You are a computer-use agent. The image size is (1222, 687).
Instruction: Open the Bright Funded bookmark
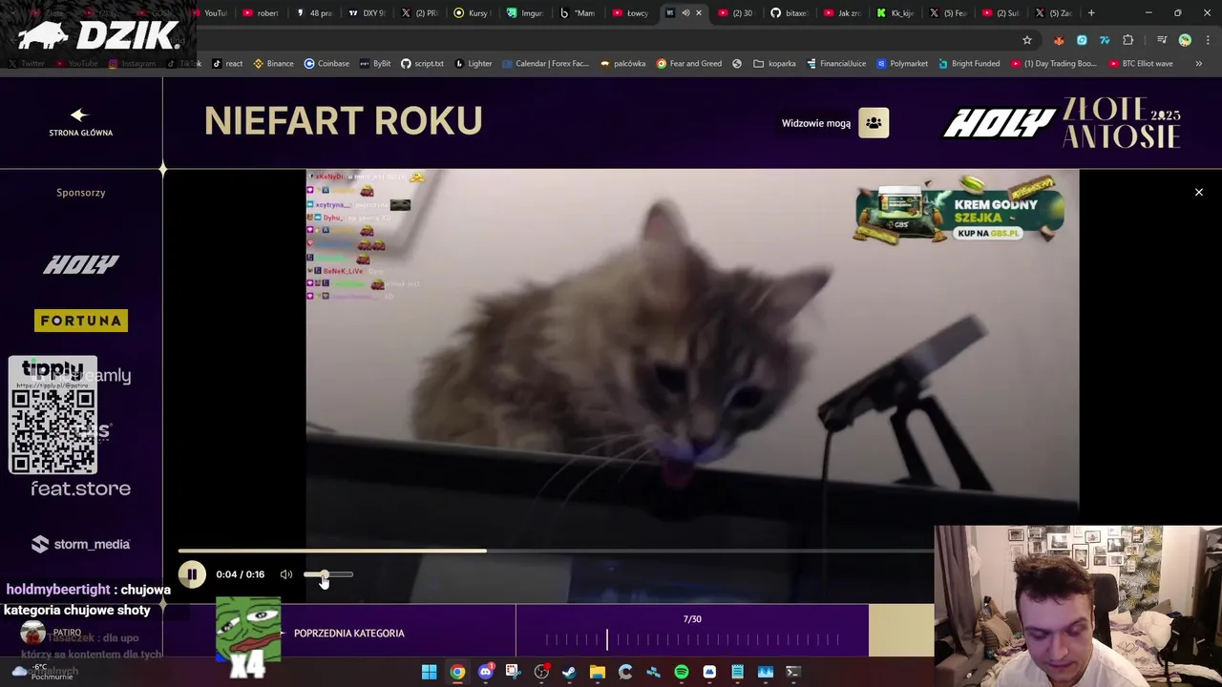point(969,64)
